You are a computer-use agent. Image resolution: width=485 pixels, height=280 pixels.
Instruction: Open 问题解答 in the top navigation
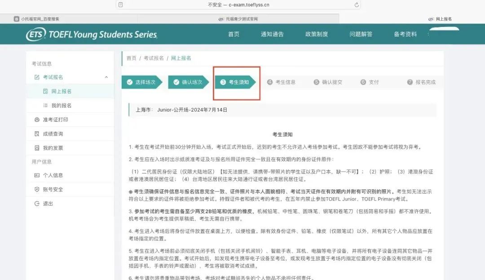pos(361,34)
